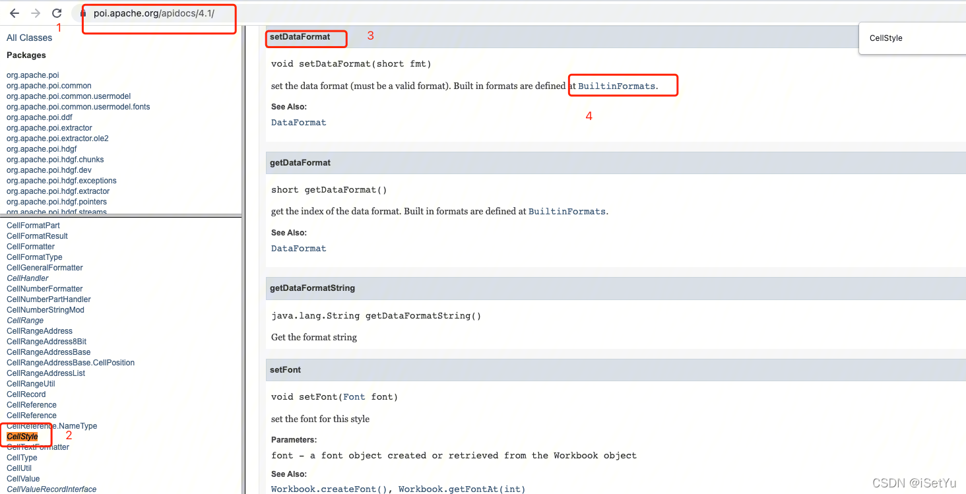This screenshot has width=966, height=494.
Task: Click signature text 'void setDataFormat(short fmt)'
Action: tap(351, 64)
